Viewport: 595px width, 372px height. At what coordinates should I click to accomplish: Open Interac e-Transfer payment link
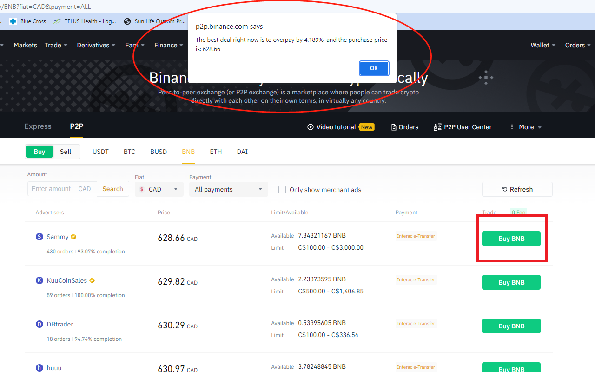pos(416,236)
